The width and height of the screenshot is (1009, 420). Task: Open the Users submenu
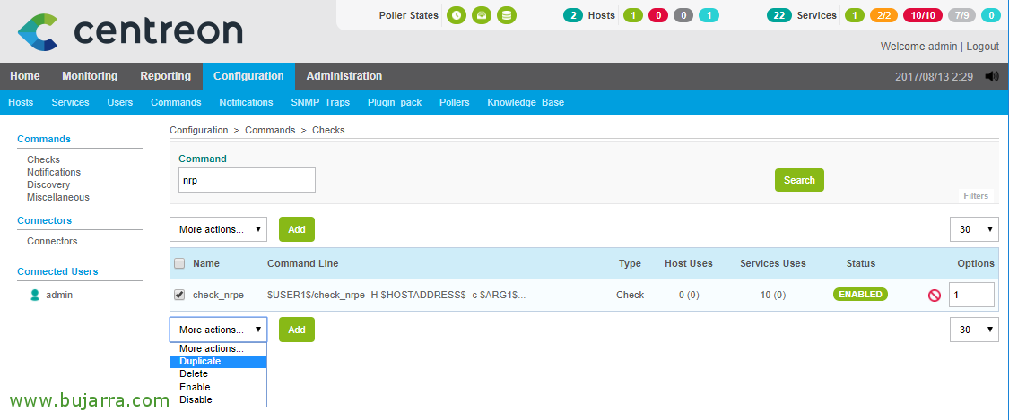point(120,102)
